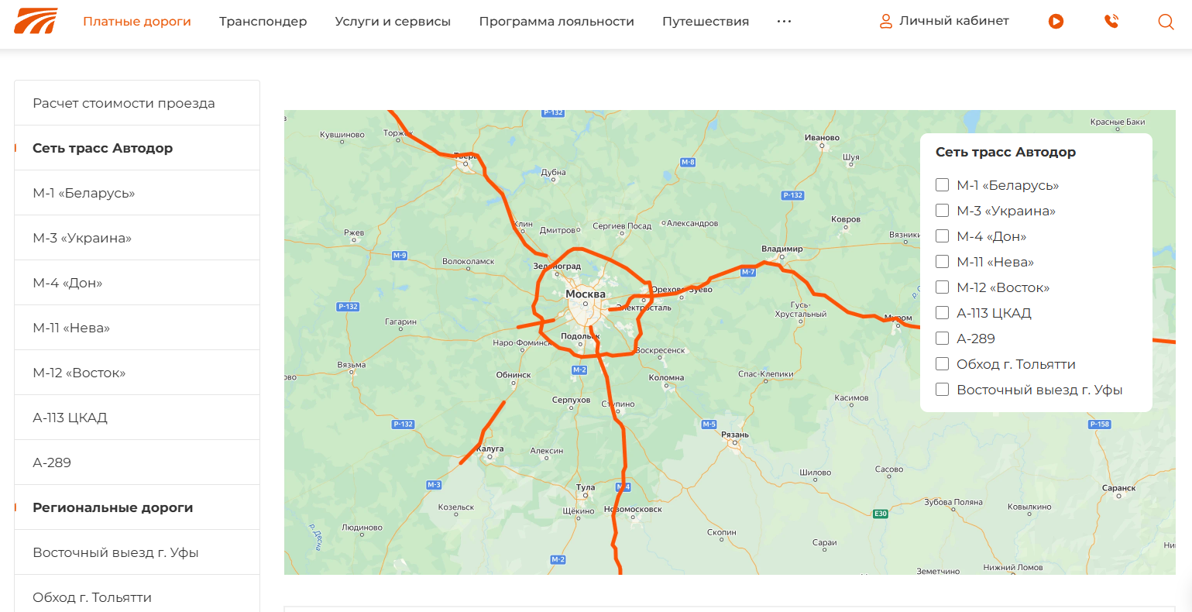Open А-113 ЦКАД in left sidebar
The height and width of the screenshot is (612, 1192).
(137, 418)
